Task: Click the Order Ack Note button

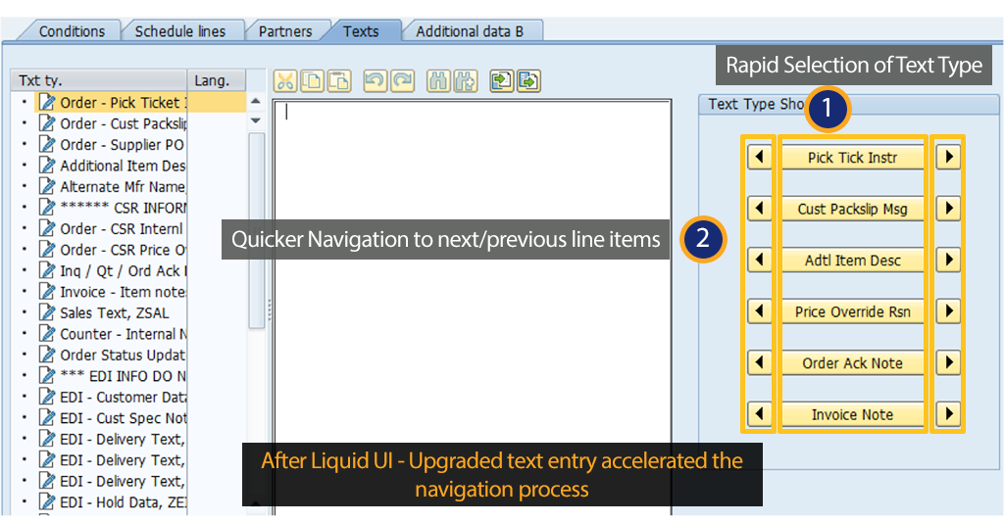Action: tap(852, 363)
